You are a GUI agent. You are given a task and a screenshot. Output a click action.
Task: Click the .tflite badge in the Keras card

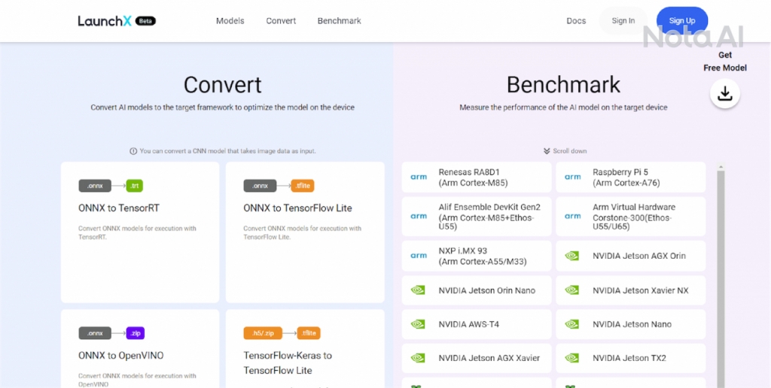point(309,333)
